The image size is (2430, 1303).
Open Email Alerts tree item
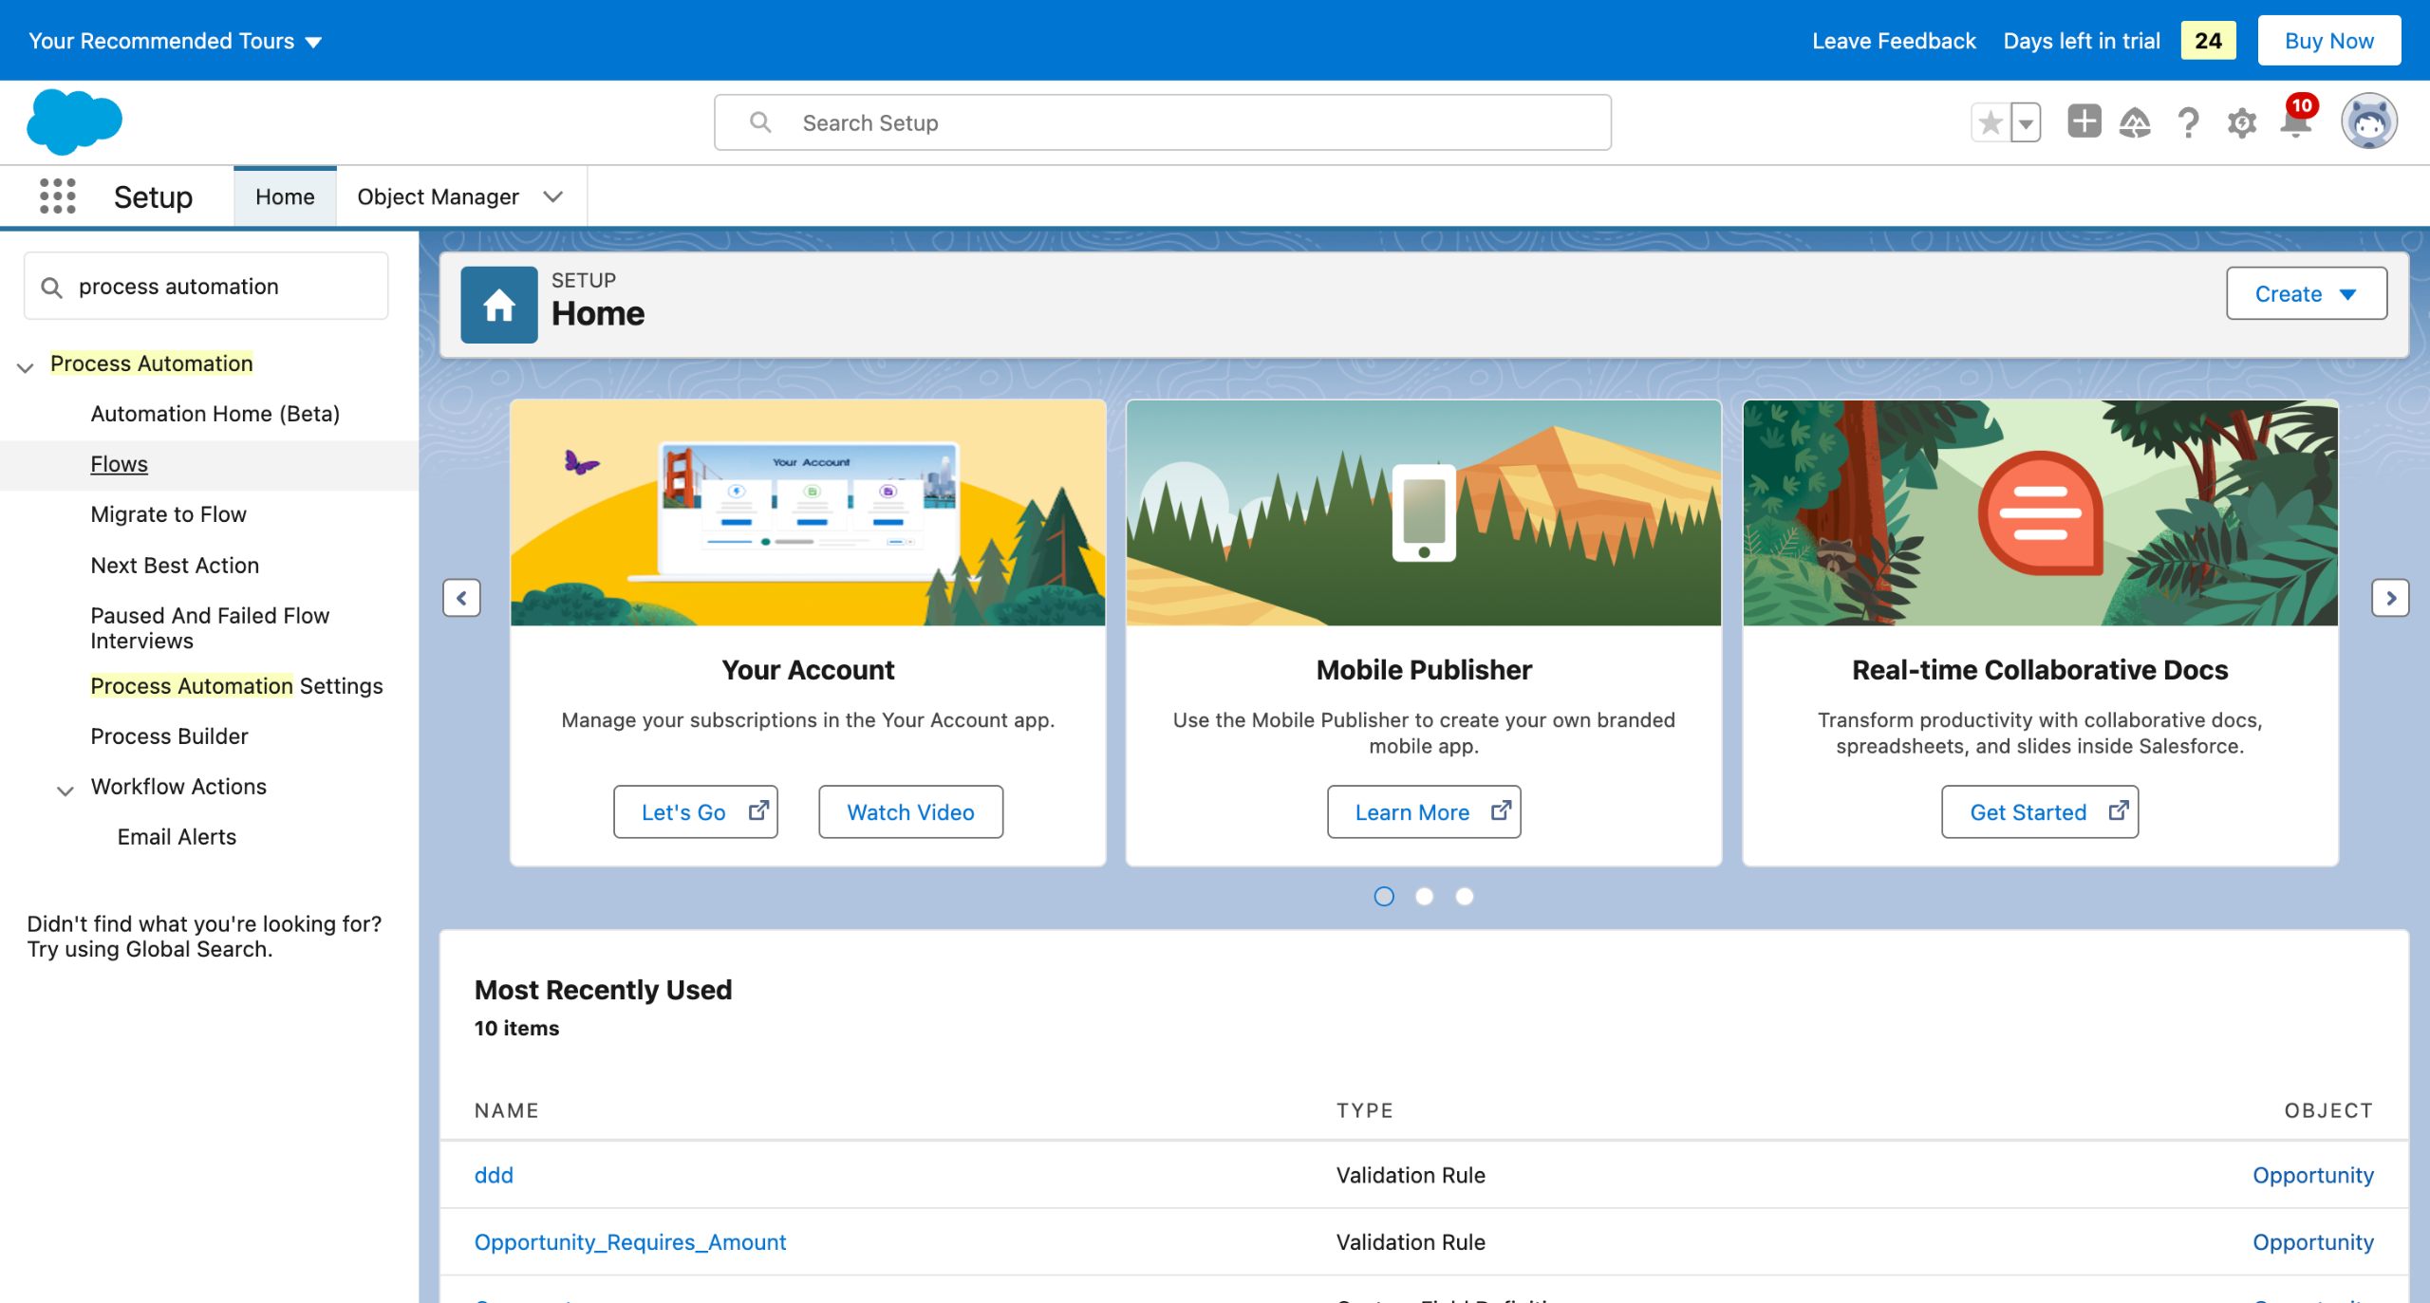[177, 836]
